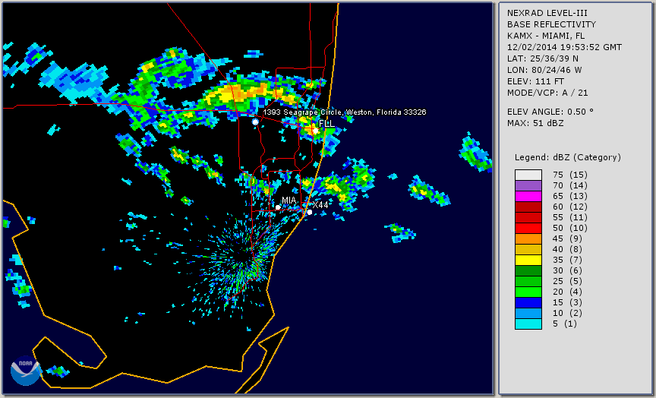The image size is (656, 398).
Task: Select the 35 dBZ yellow legend swatch
Action: click(x=528, y=261)
